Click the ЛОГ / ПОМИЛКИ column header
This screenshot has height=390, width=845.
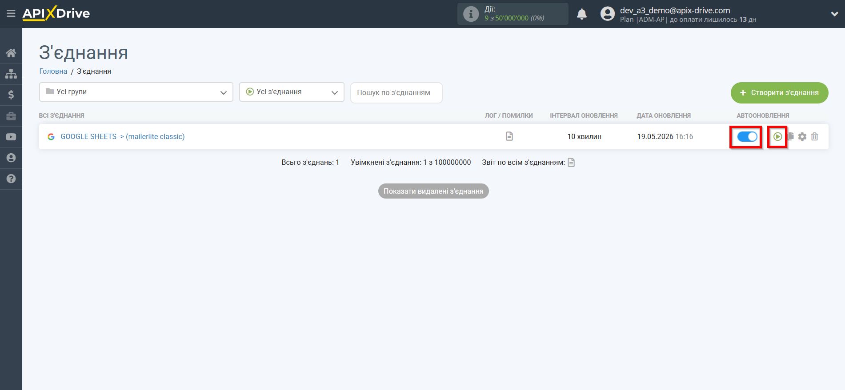tap(509, 115)
